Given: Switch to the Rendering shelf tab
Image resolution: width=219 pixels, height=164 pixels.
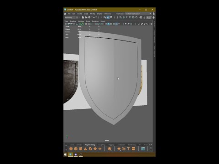Looking at the screenshot, I should coord(132,145).
